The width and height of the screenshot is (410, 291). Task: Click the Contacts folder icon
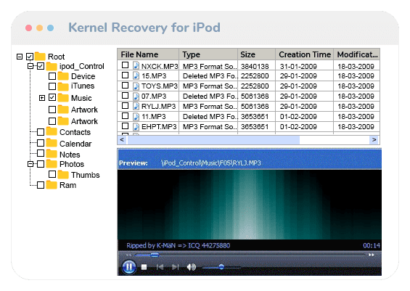[x=52, y=132]
